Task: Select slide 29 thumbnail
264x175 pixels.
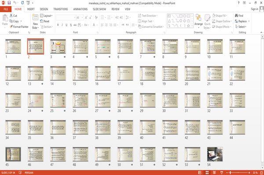Action: tap(148, 100)
